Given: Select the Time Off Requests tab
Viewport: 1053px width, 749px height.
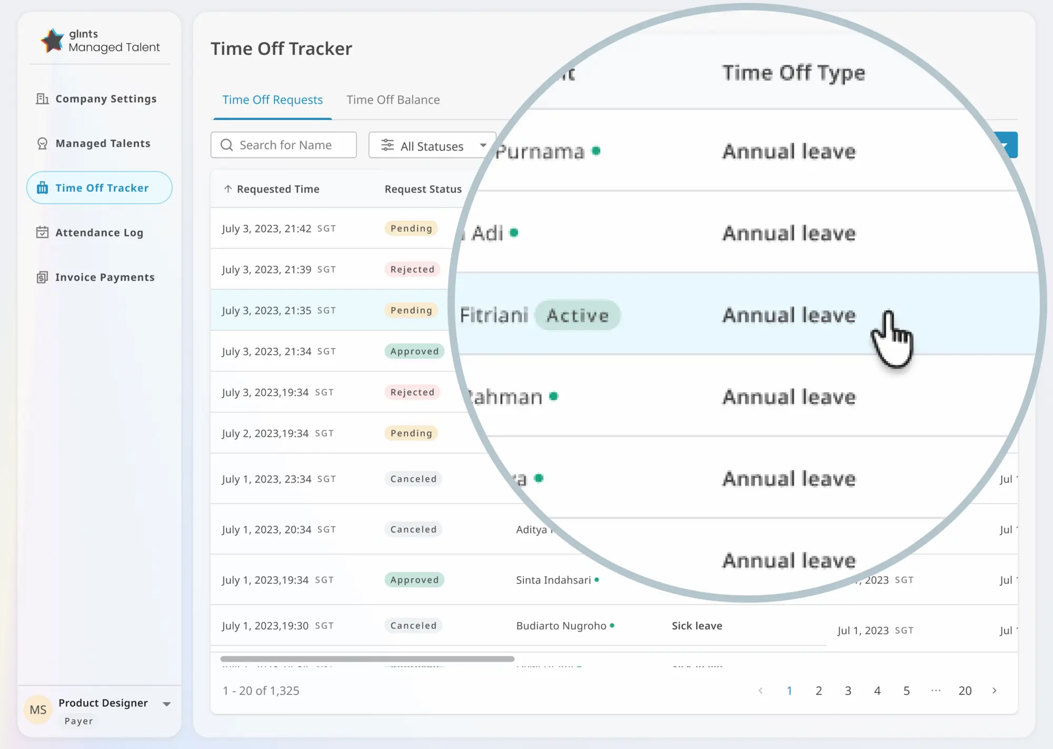Looking at the screenshot, I should [272, 100].
